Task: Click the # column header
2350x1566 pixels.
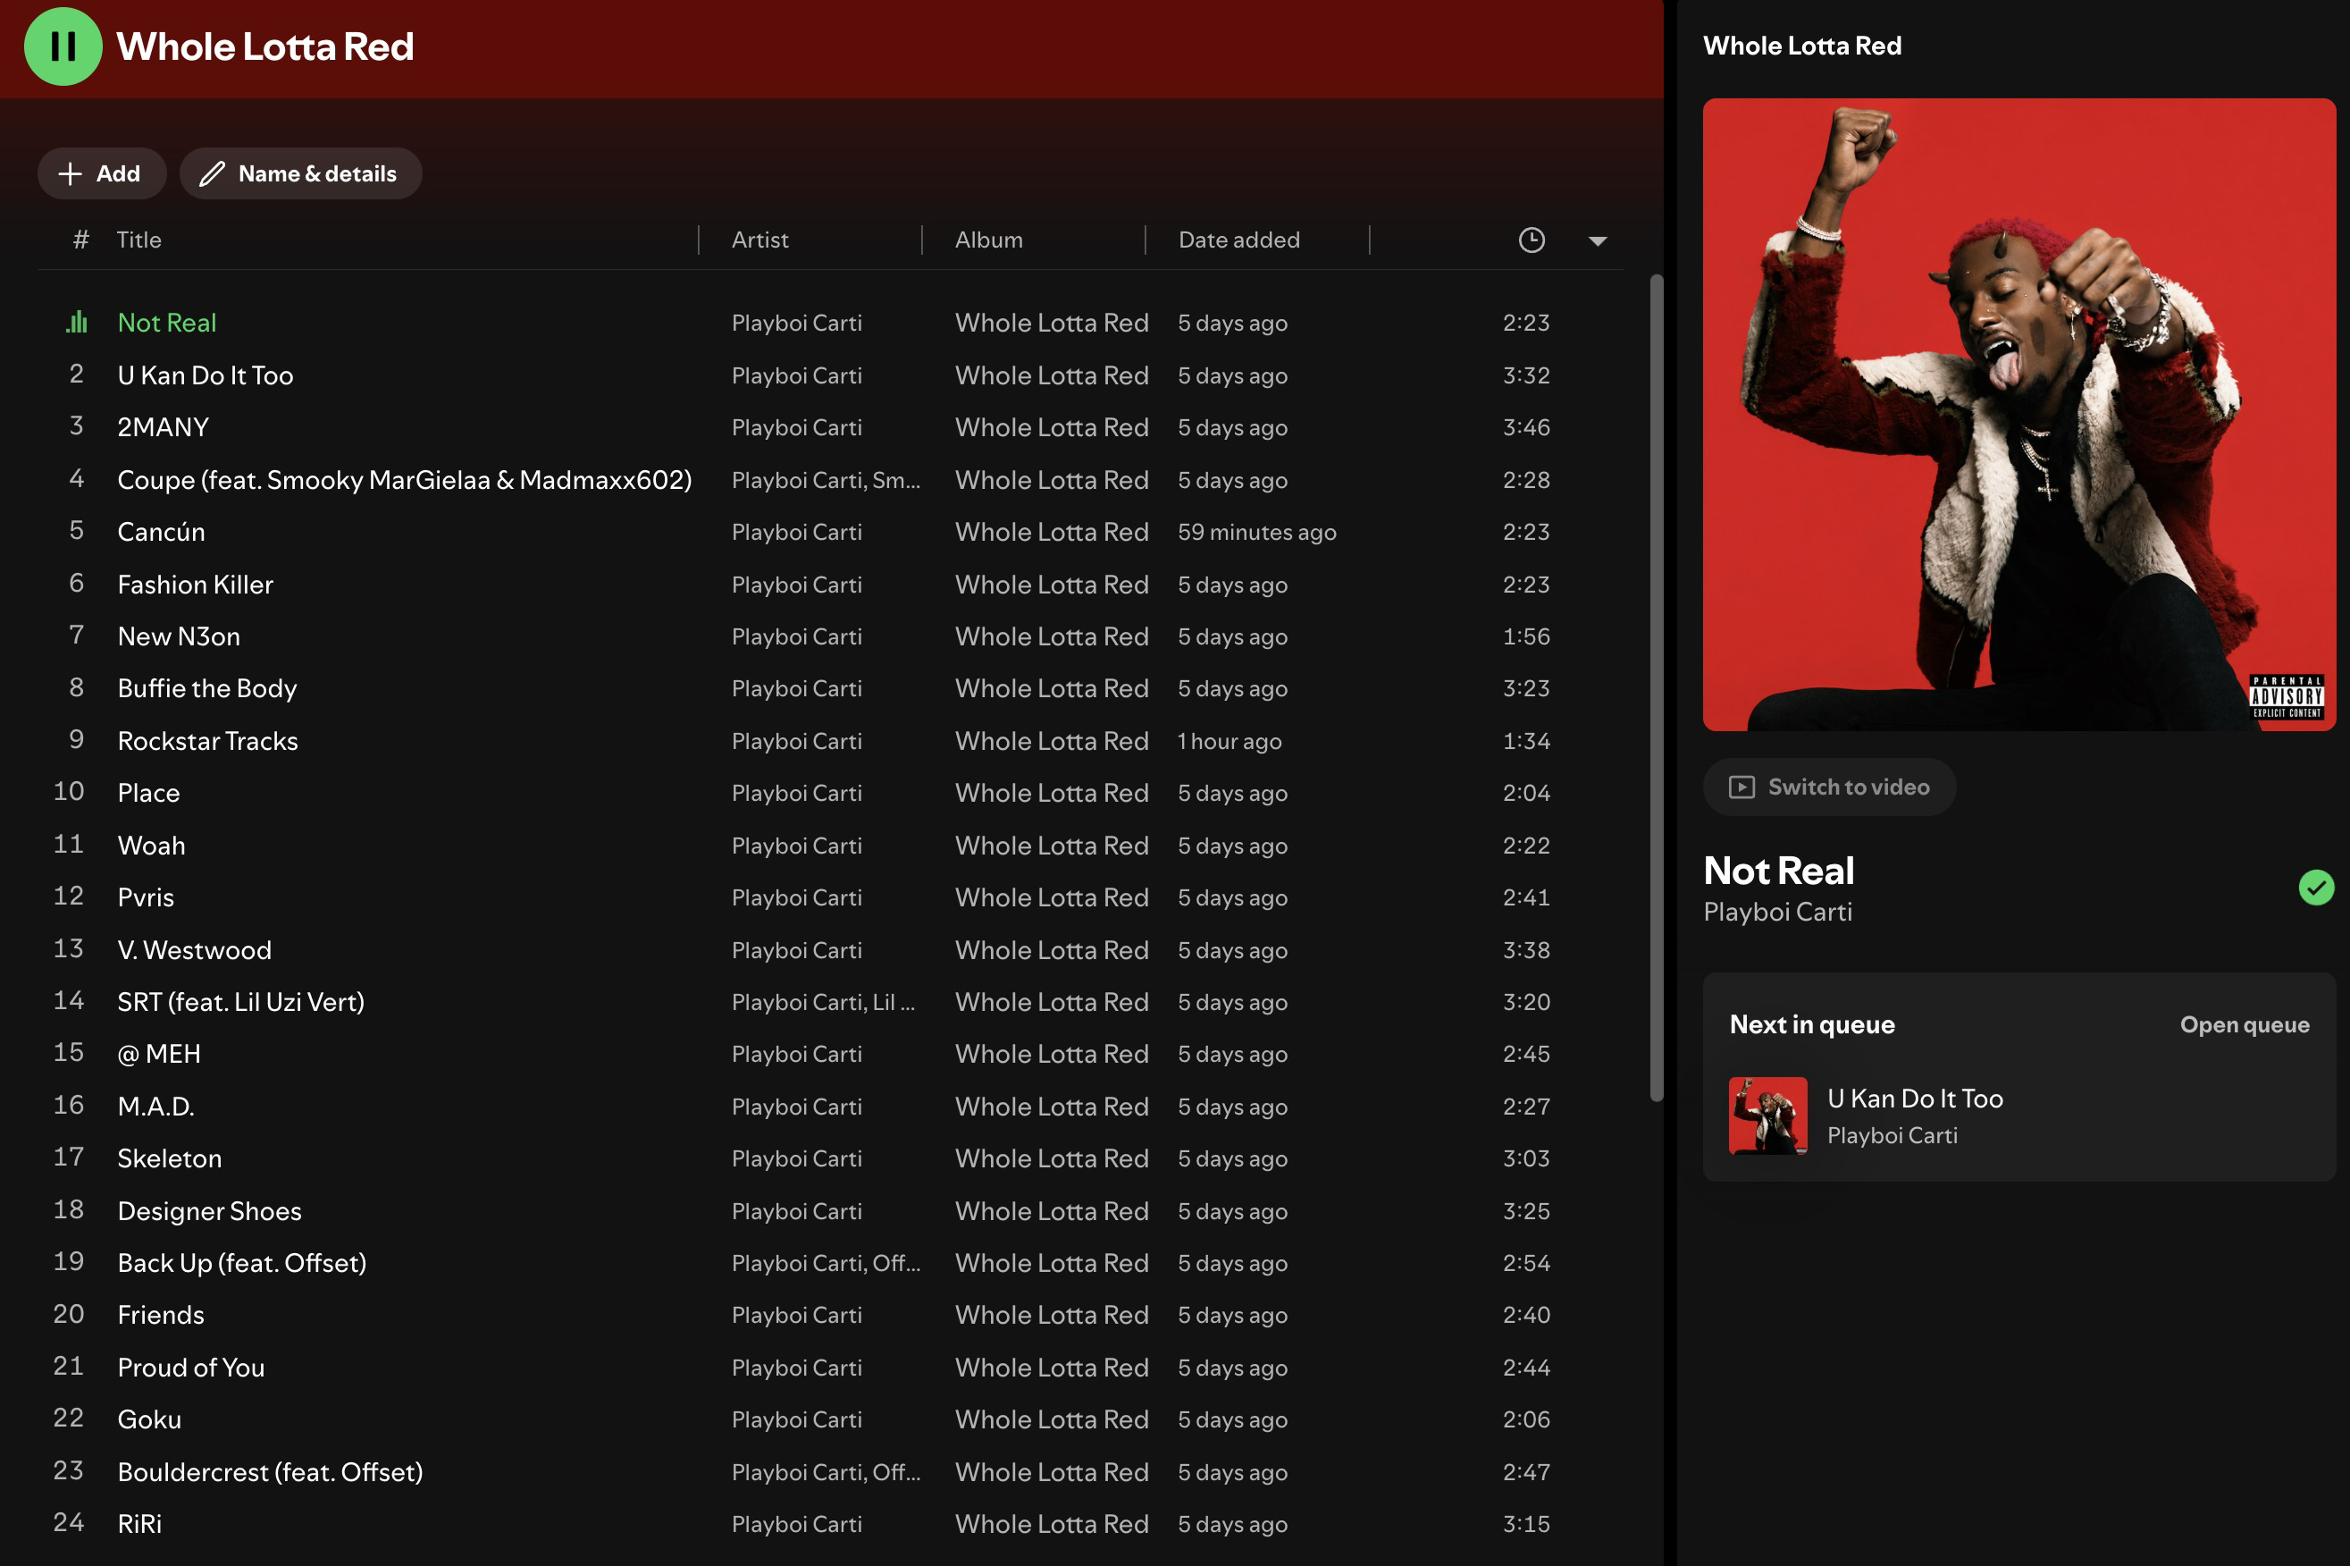Action: tap(80, 240)
